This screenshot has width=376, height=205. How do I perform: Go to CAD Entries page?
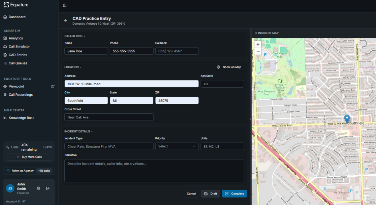18,55
